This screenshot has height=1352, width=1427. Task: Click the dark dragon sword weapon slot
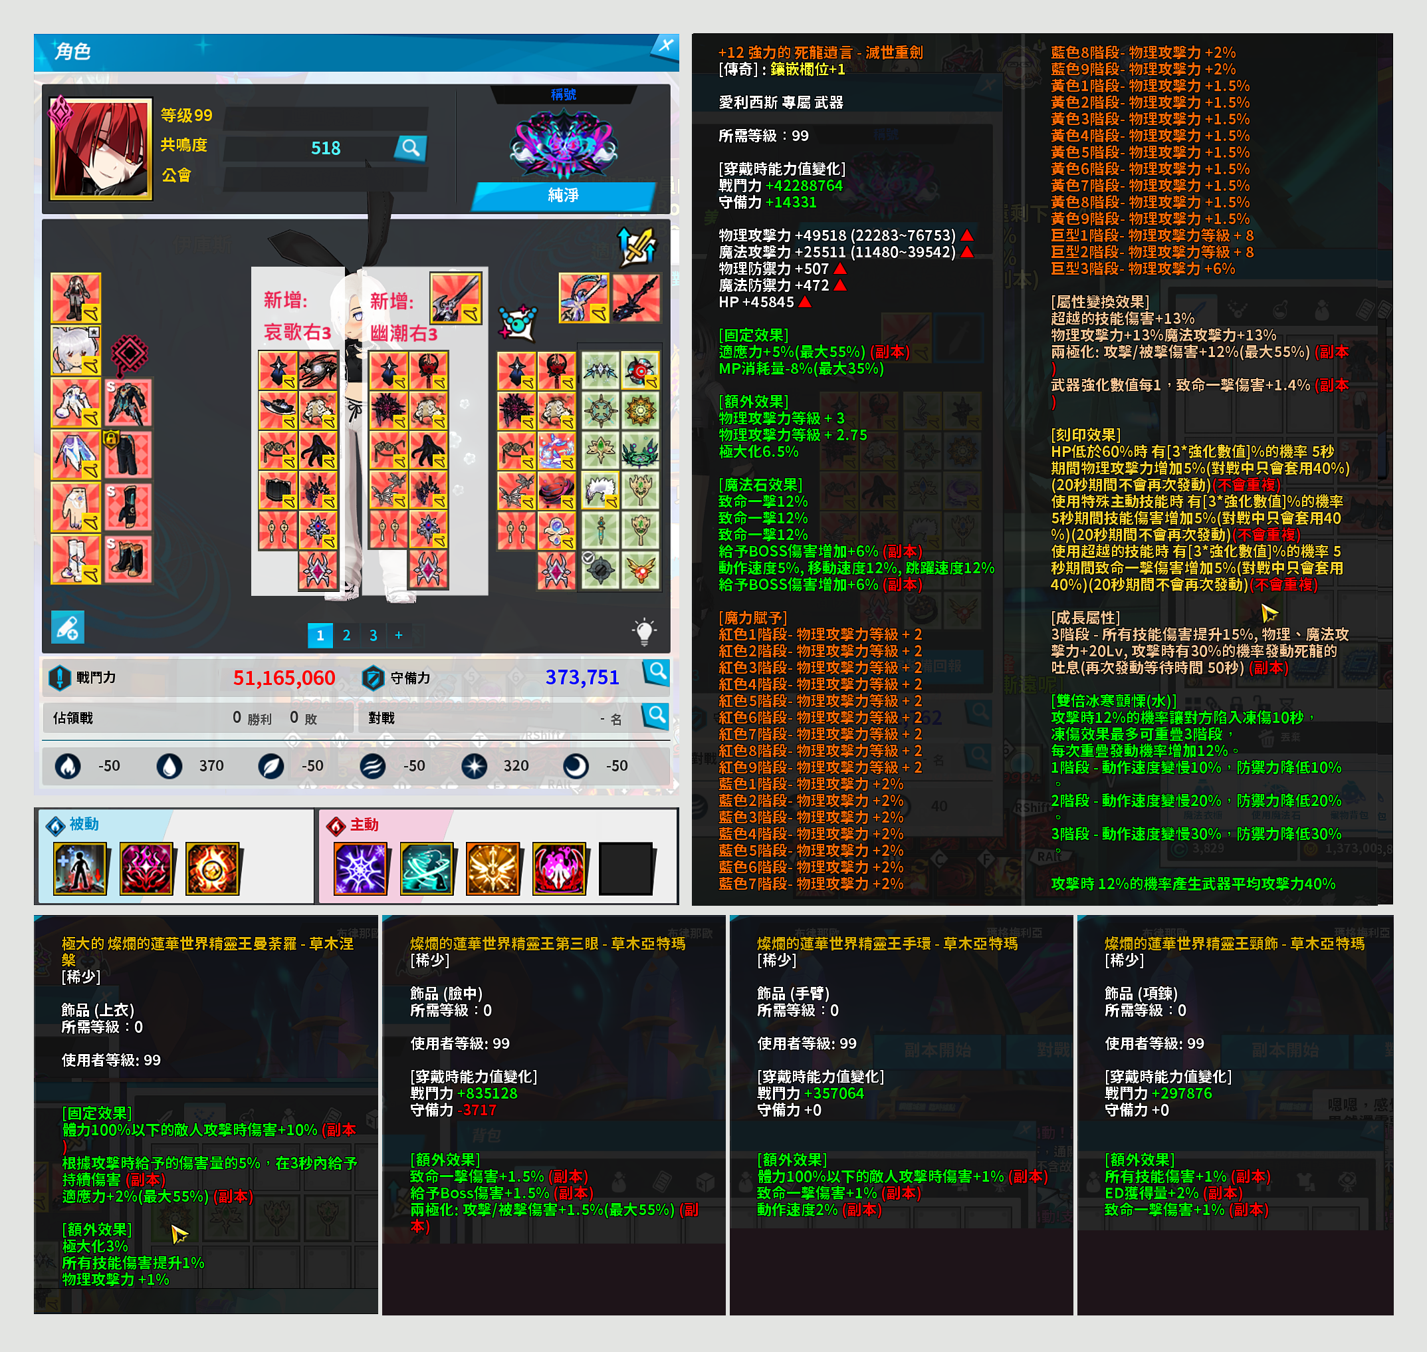[x=637, y=298]
